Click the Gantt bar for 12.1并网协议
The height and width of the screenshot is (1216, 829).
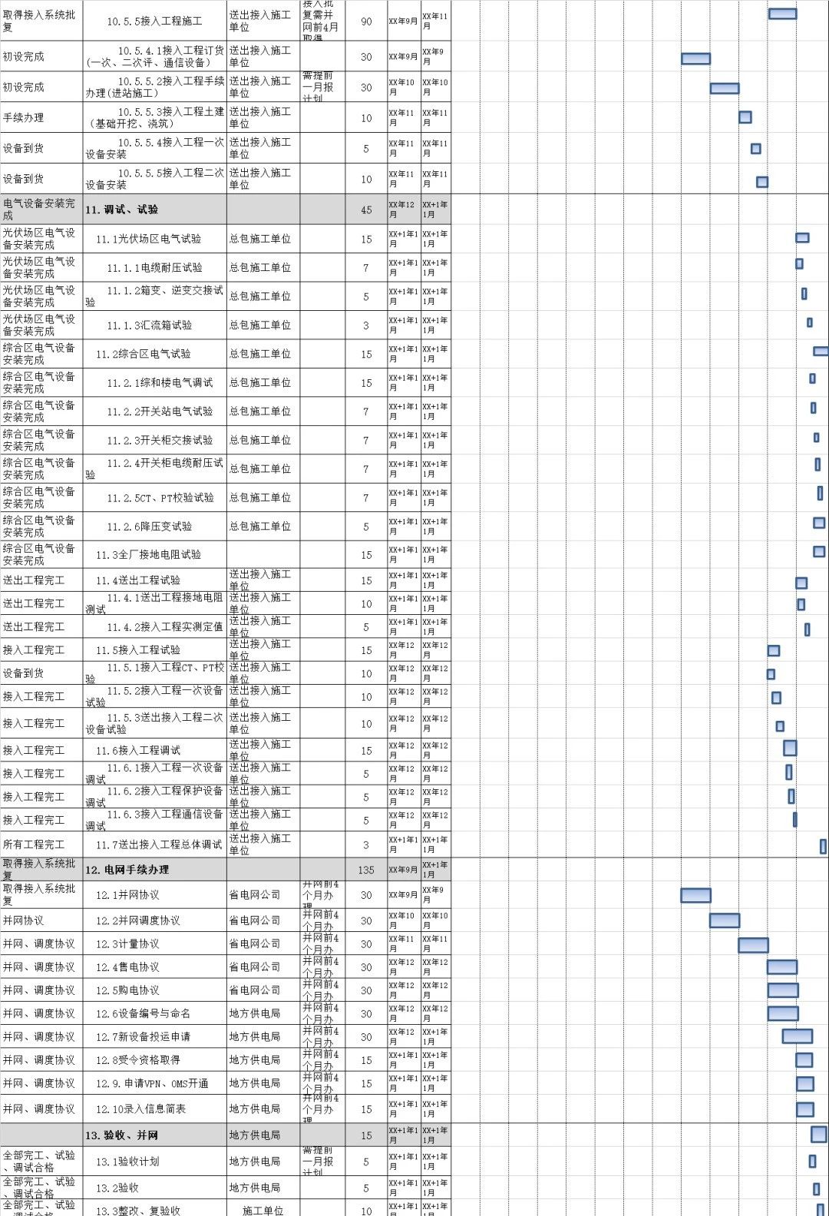click(x=695, y=895)
